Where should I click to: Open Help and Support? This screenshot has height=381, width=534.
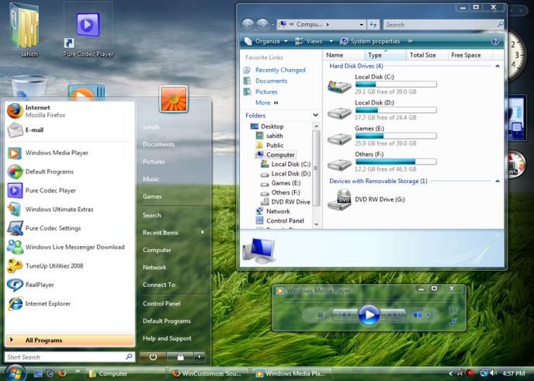pyautogui.click(x=167, y=338)
